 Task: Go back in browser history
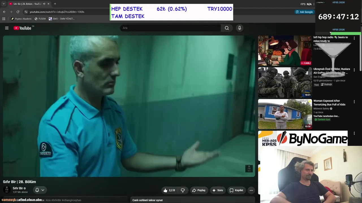[x=4, y=12]
